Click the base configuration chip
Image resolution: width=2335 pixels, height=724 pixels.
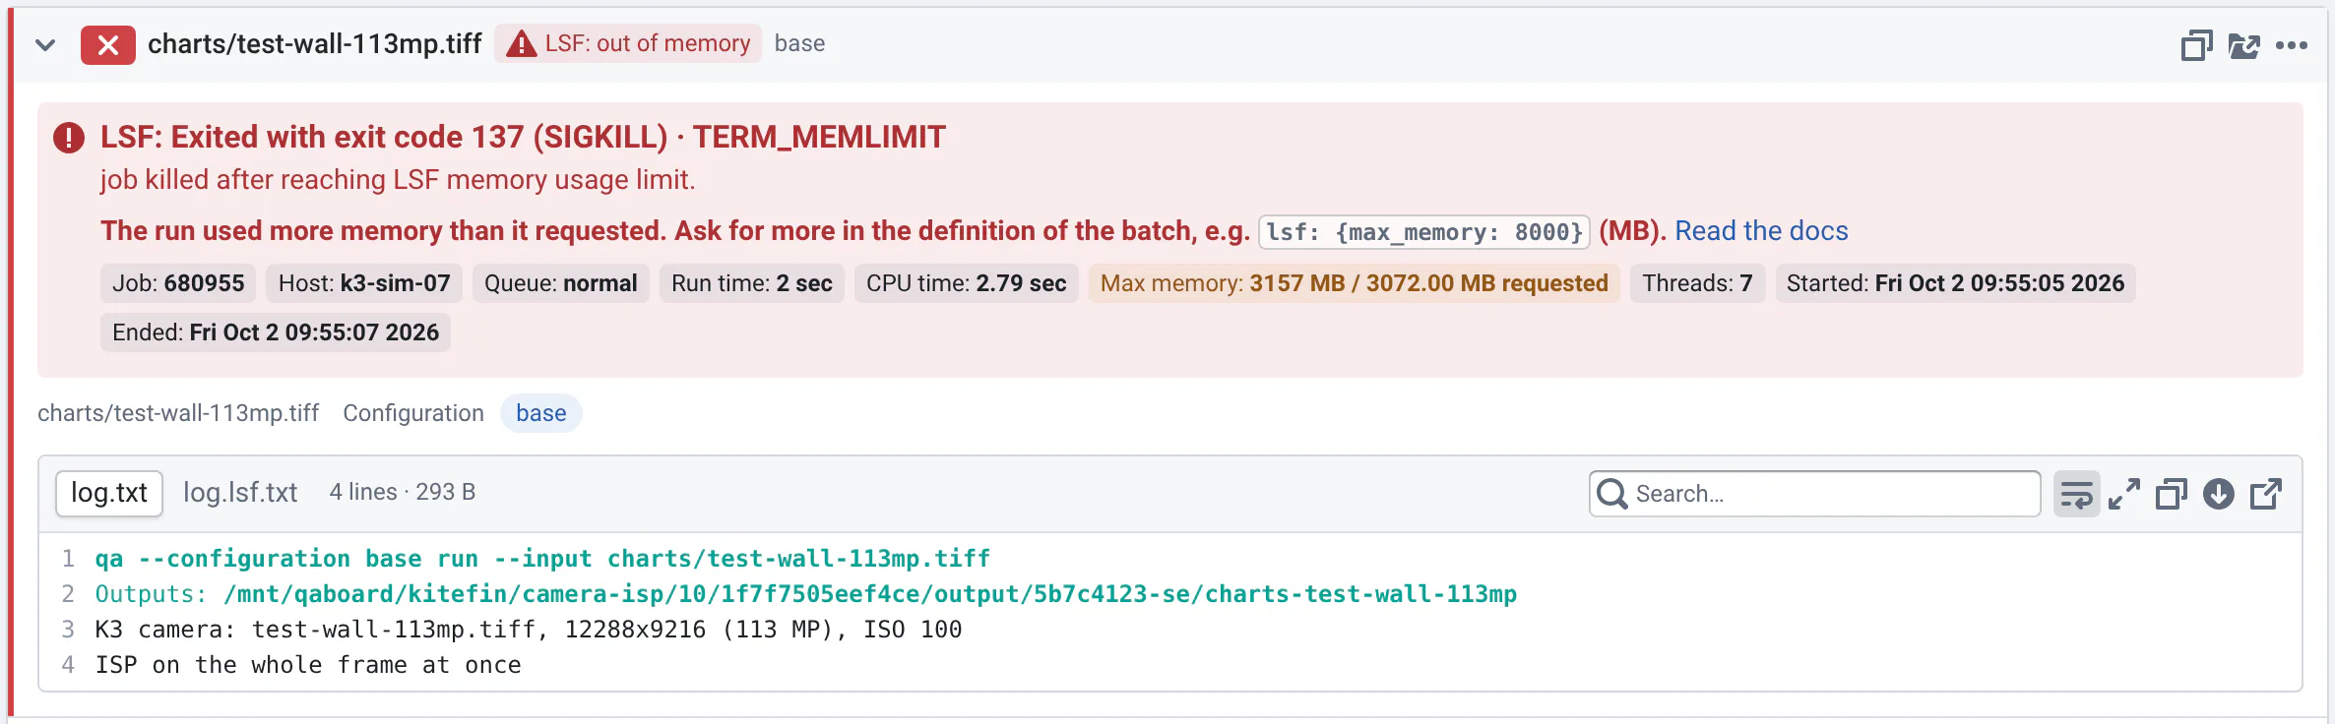pyautogui.click(x=541, y=413)
